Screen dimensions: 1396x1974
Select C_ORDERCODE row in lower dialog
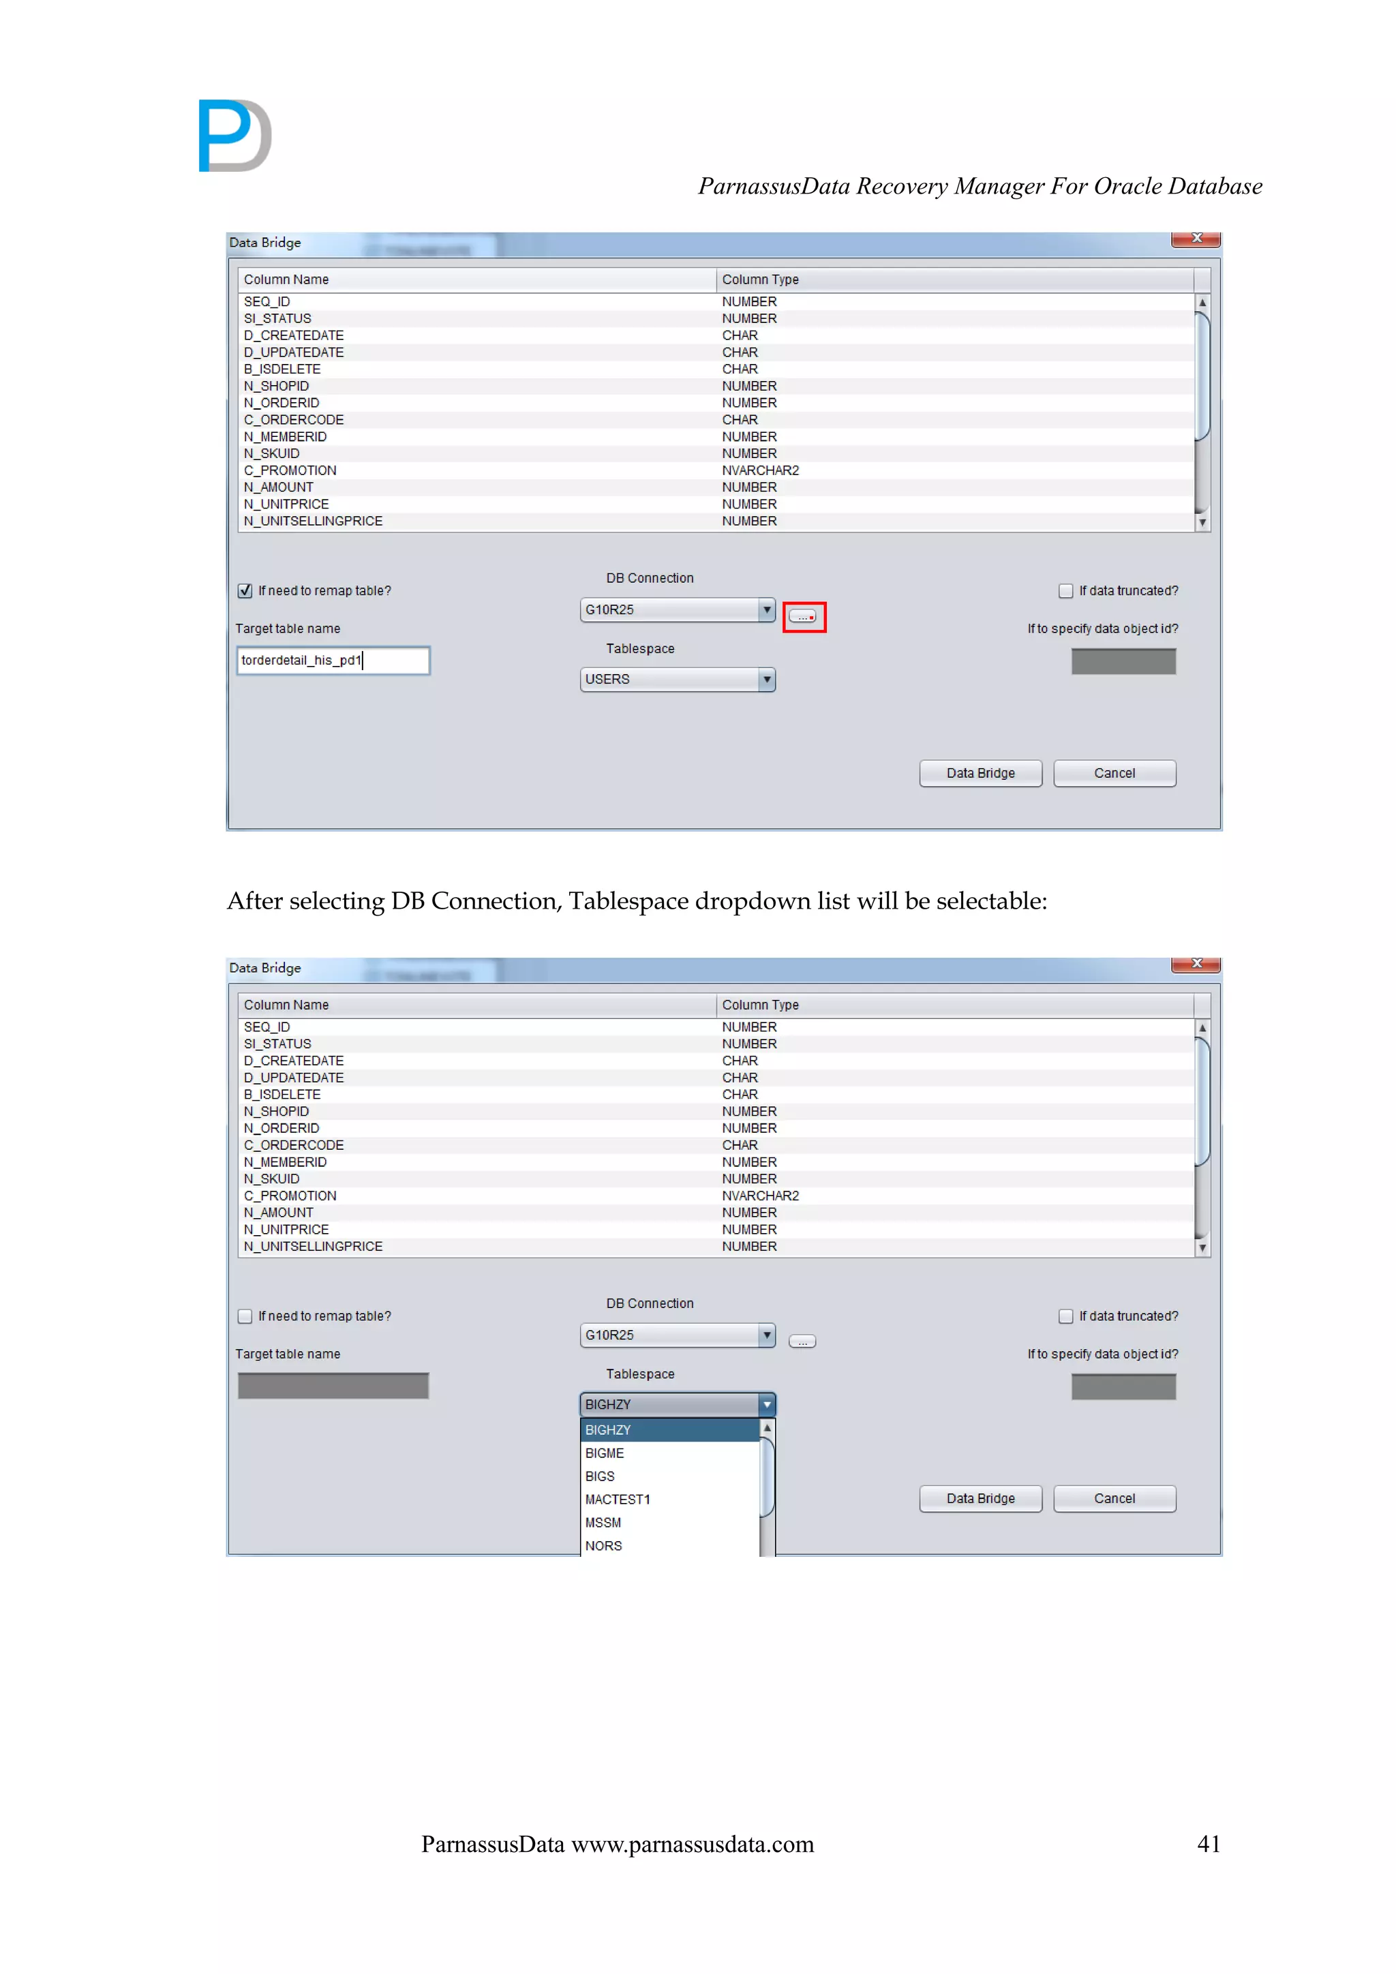(716, 1146)
